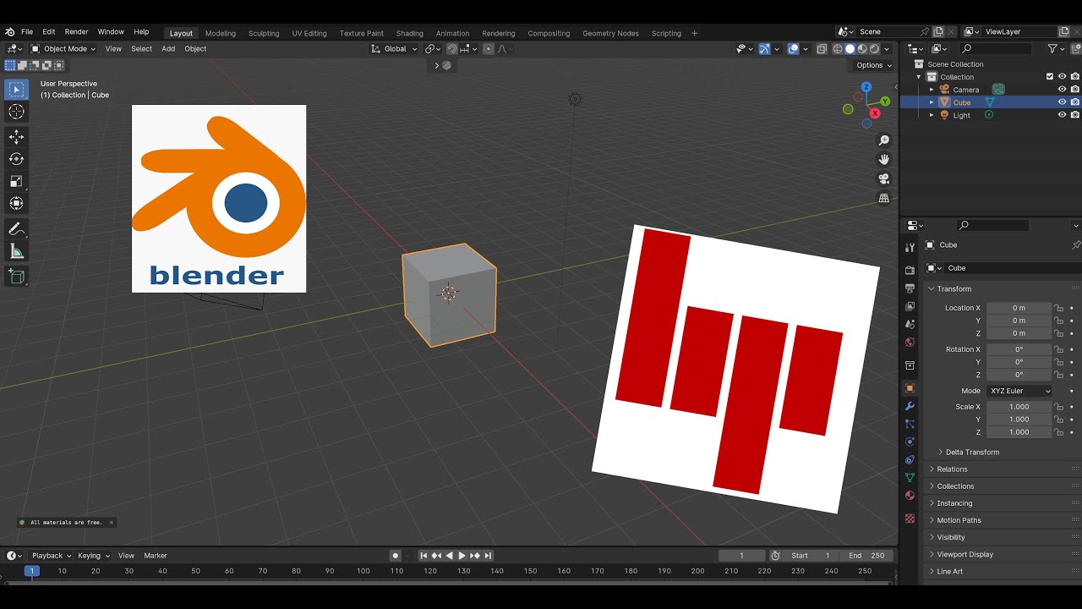Click the Scale X value field
The image size is (1082, 609).
tap(1019, 407)
